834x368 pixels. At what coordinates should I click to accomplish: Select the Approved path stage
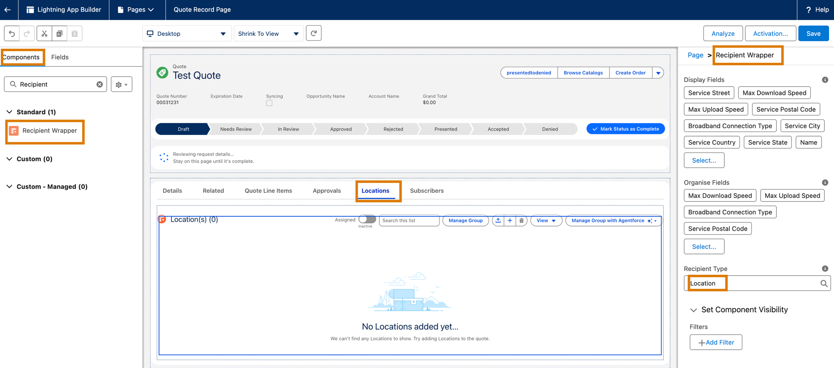pyautogui.click(x=341, y=129)
